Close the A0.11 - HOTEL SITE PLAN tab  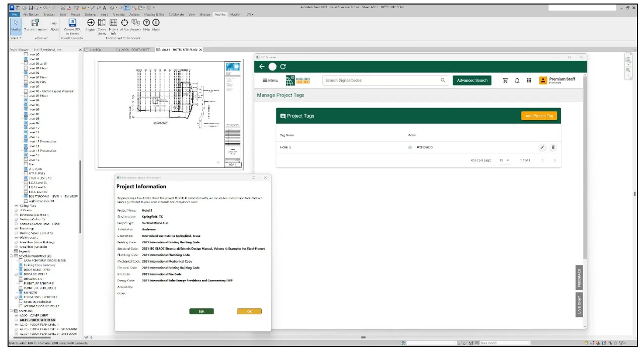(x=200, y=50)
